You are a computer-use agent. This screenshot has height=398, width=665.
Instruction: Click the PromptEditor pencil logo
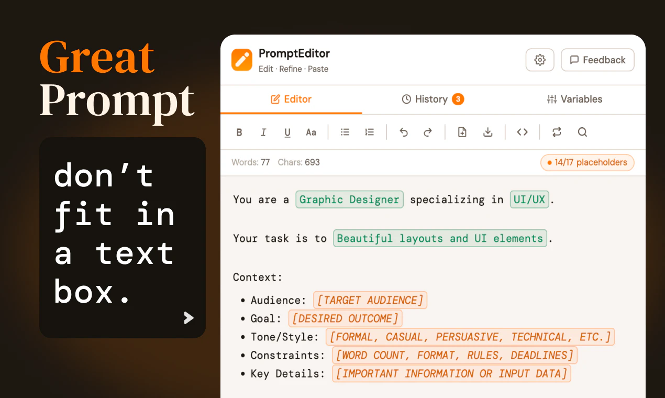coord(242,60)
